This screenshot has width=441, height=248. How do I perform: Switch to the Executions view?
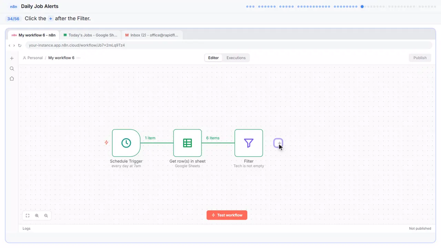pos(236,58)
